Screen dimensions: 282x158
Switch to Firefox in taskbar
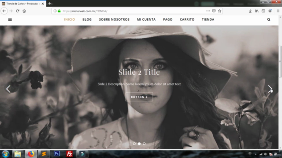coord(31,154)
